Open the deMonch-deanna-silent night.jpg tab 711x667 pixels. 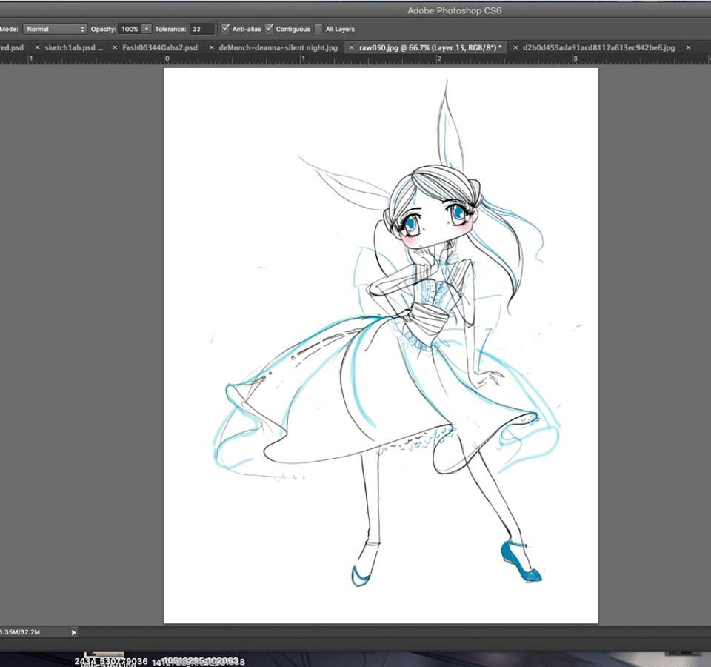click(278, 47)
